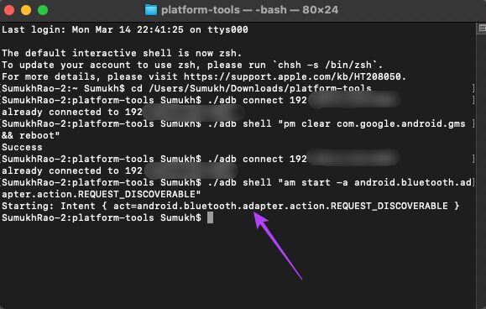Close the terminal with the red button

[x=9, y=10]
